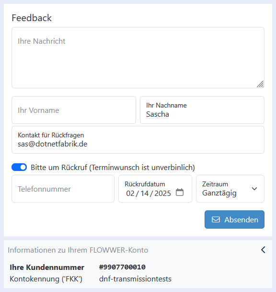The height and width of the screenshot is (292, 276).
Task: Click the Feedback heading
Action: (32, 18)
